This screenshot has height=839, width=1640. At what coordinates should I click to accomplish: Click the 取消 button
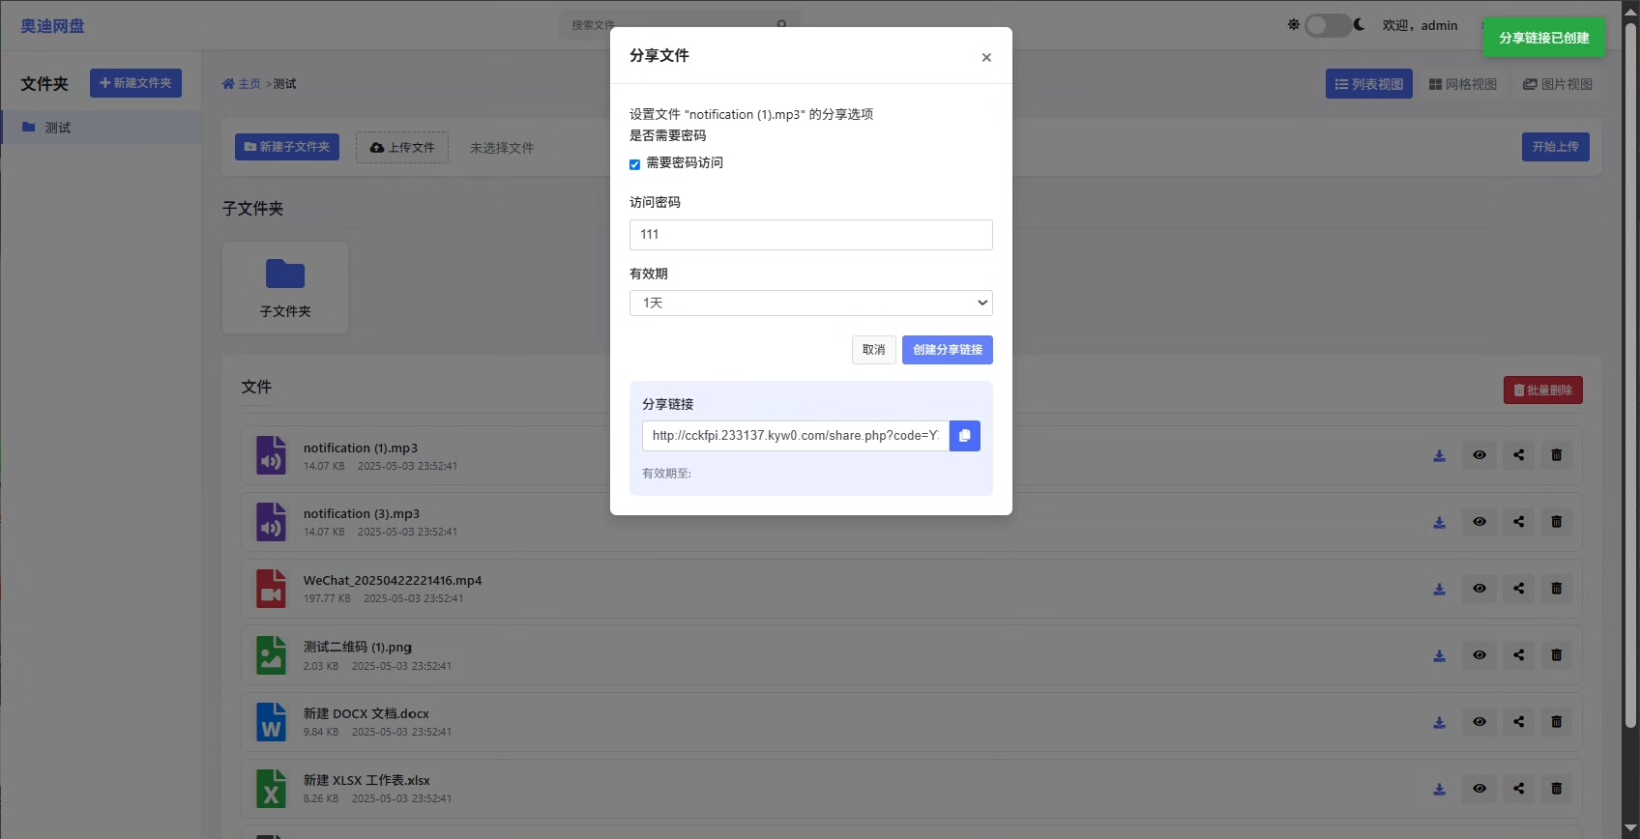click(x=873, y=350)
